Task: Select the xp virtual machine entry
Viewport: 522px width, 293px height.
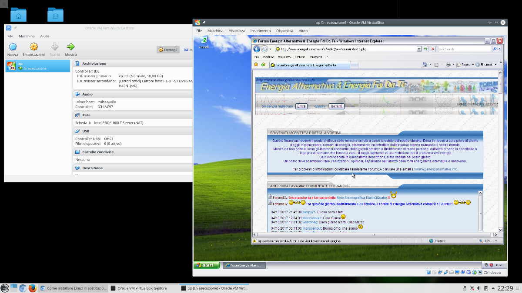Action: (x=38, y=66)
